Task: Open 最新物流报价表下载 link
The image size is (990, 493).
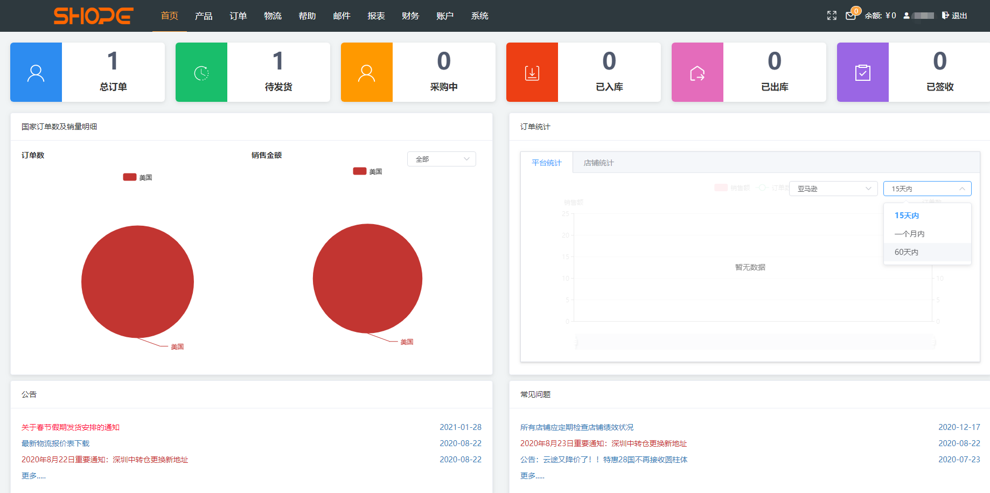Action: point(55,443)
